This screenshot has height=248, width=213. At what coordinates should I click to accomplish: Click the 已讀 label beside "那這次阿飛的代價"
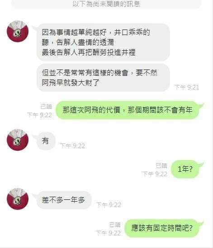point(46,107)
